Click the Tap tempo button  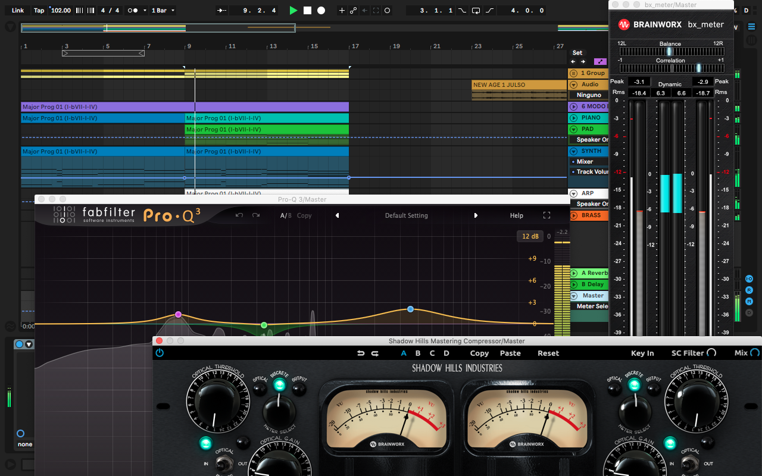[x=39, y=10]
